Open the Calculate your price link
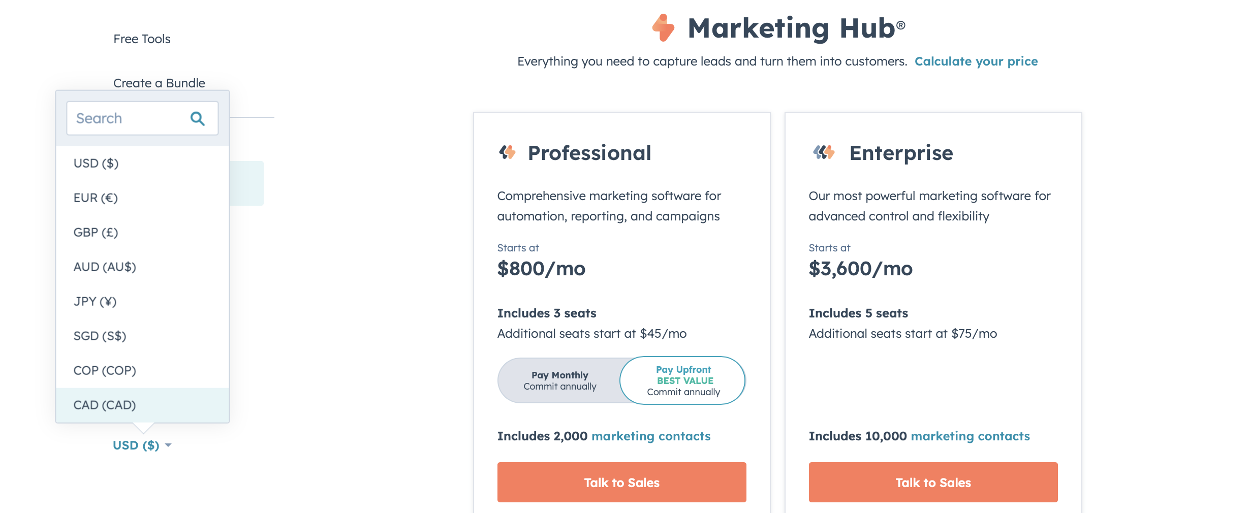Viewport: 1250px width, 513px height. (976, 61)
